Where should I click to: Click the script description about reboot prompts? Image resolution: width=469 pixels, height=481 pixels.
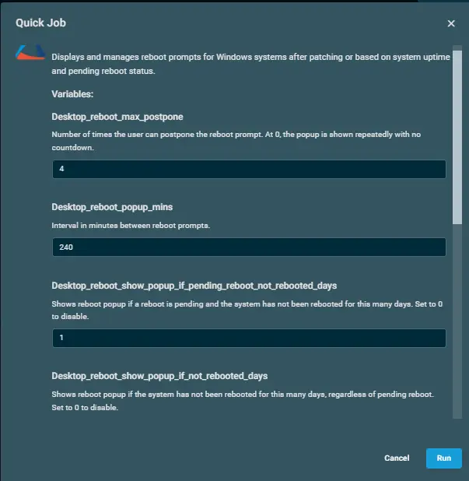tap(249, 63)
